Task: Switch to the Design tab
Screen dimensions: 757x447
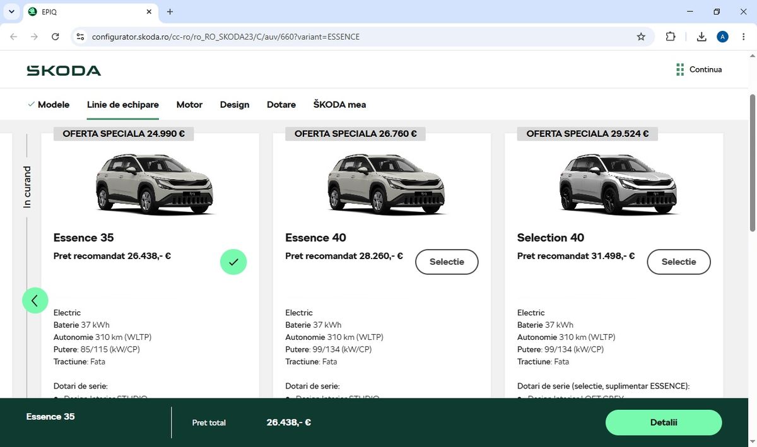Action: (x=235, y=105)
